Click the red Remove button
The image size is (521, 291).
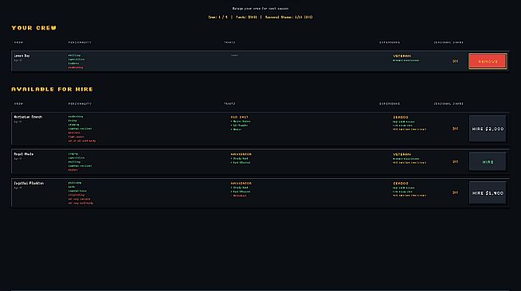click(x=488, y=61)
